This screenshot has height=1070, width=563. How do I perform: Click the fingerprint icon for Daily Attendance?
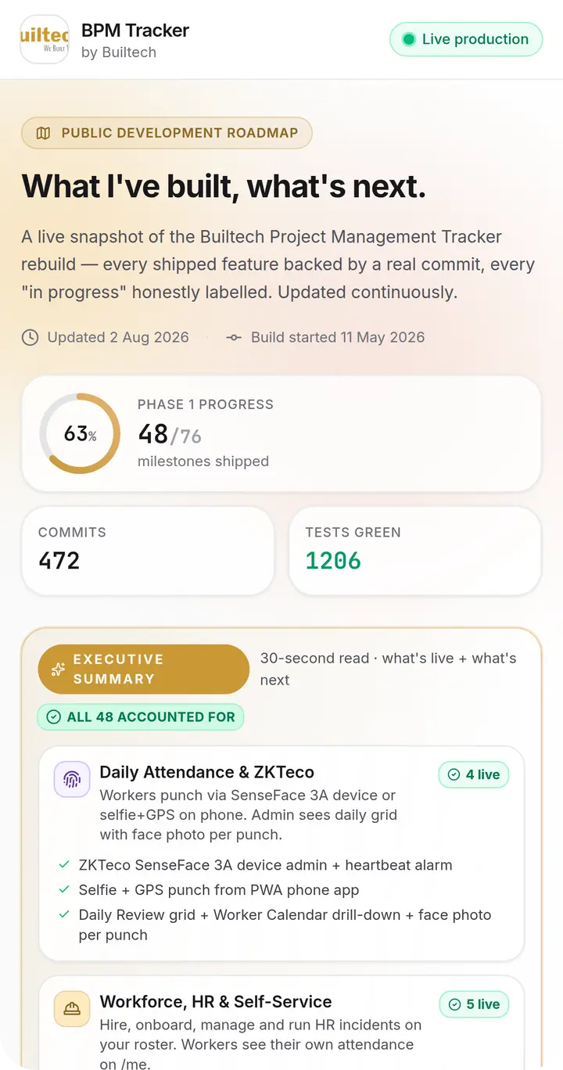(72, 780)
